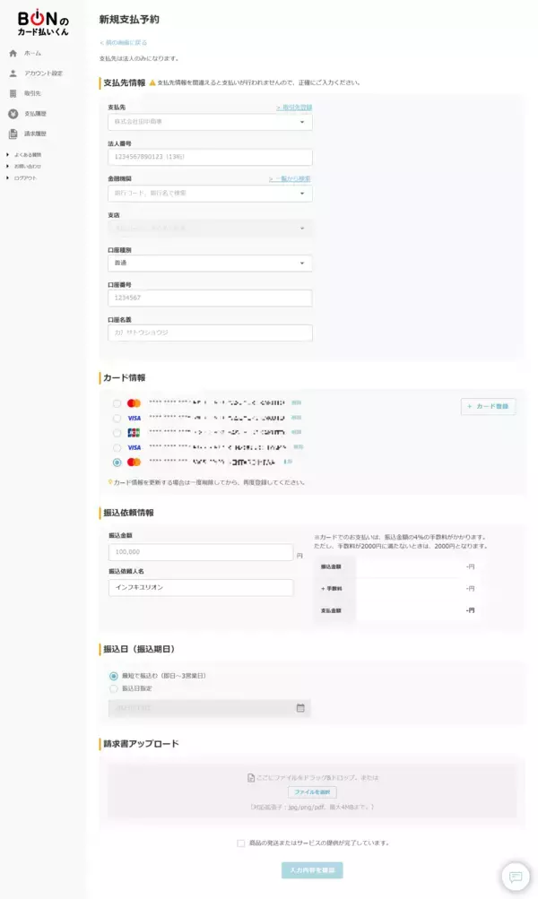Open the 支払先 payee dropdown
Screen dimensions: 538x899
click(x=210, y=122)
